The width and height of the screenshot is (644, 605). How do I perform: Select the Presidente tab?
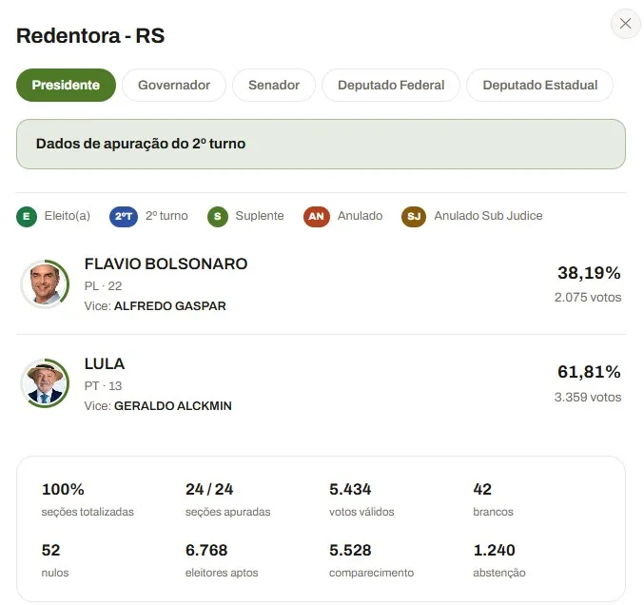(66, 85)
